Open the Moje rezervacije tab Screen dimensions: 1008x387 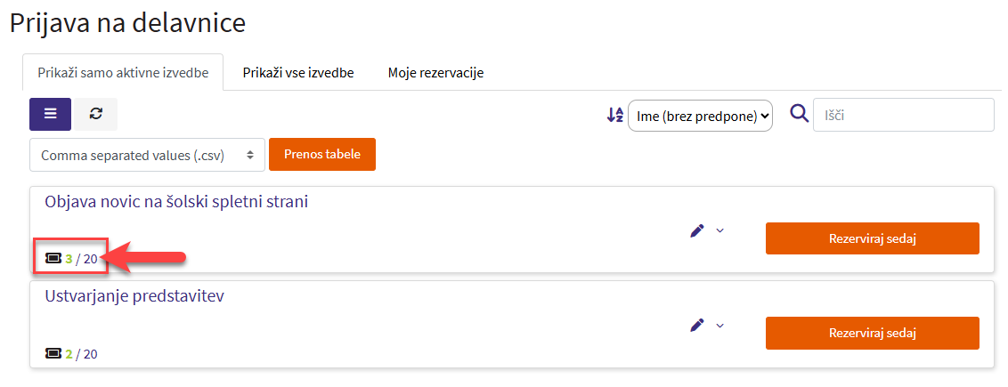click(435, 73)
